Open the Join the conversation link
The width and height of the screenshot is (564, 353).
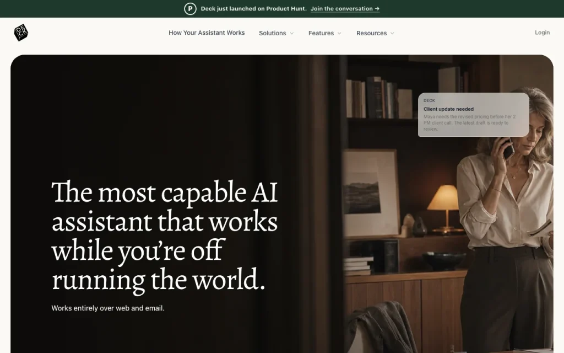pos(345,9)
